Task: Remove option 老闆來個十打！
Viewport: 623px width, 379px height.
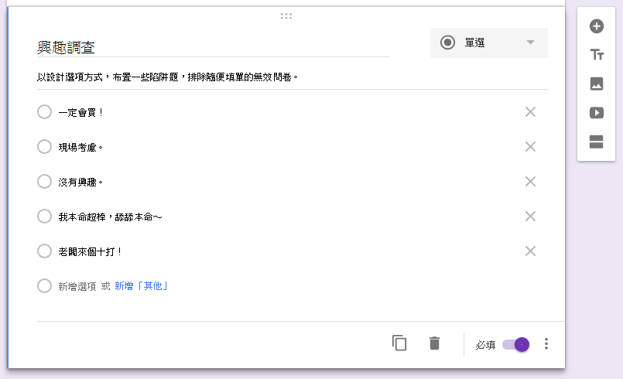Action: click(x=530, y=251)
